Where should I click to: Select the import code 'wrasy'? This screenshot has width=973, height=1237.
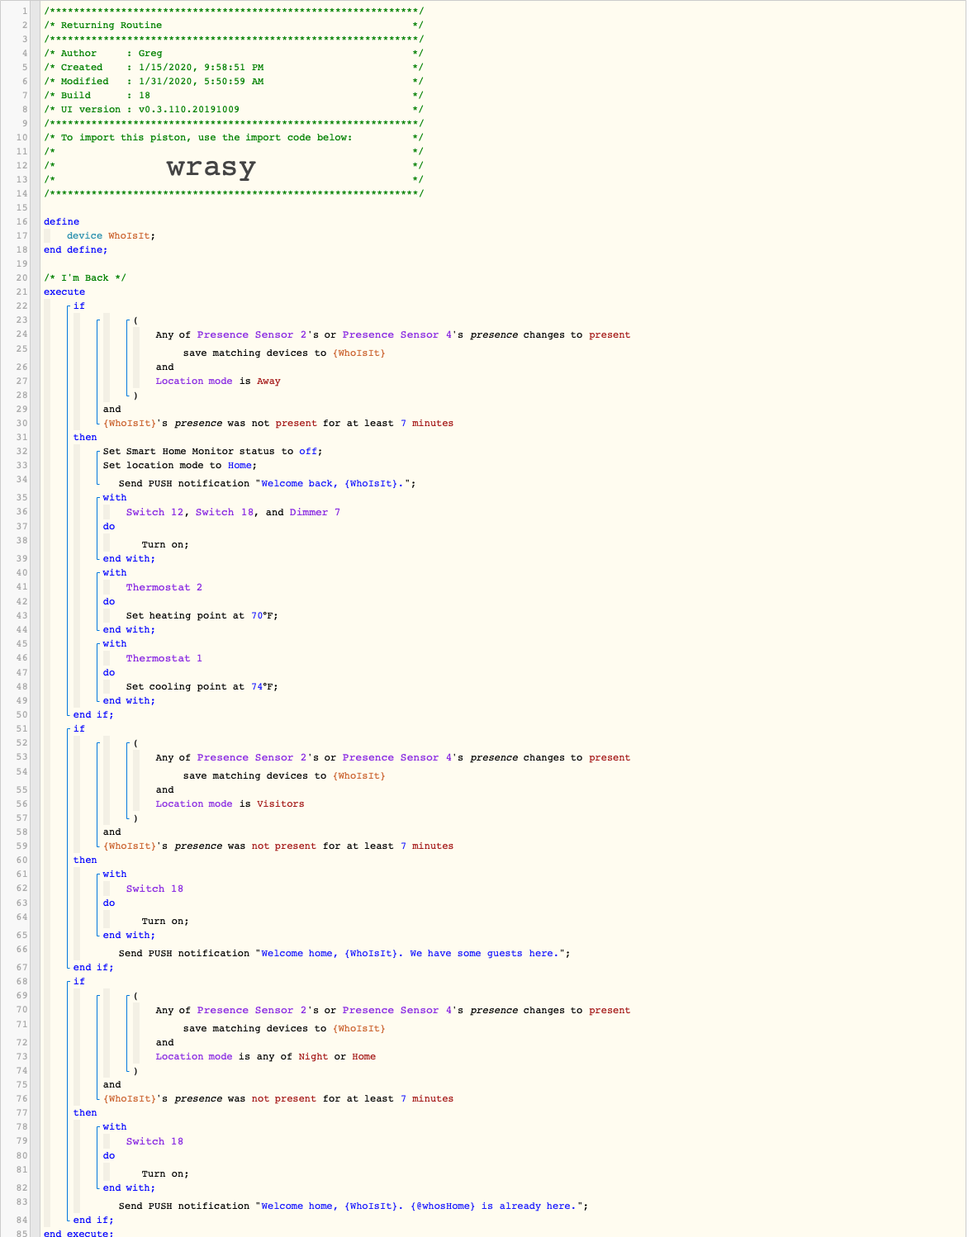click(211, 167)
